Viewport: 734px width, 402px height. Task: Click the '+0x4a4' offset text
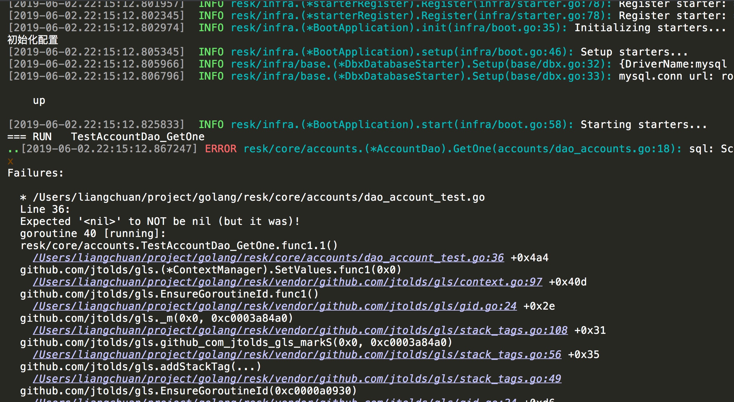(529, 257)
